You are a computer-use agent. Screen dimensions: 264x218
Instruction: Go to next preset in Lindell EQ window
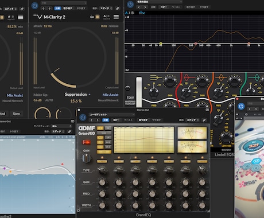click(145, 7)
